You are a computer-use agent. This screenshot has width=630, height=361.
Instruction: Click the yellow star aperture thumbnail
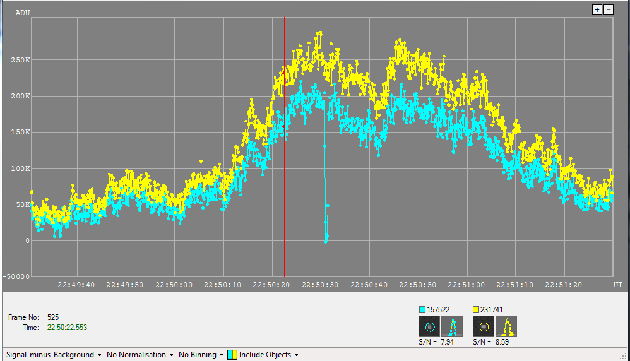click(x=484, y=326)
